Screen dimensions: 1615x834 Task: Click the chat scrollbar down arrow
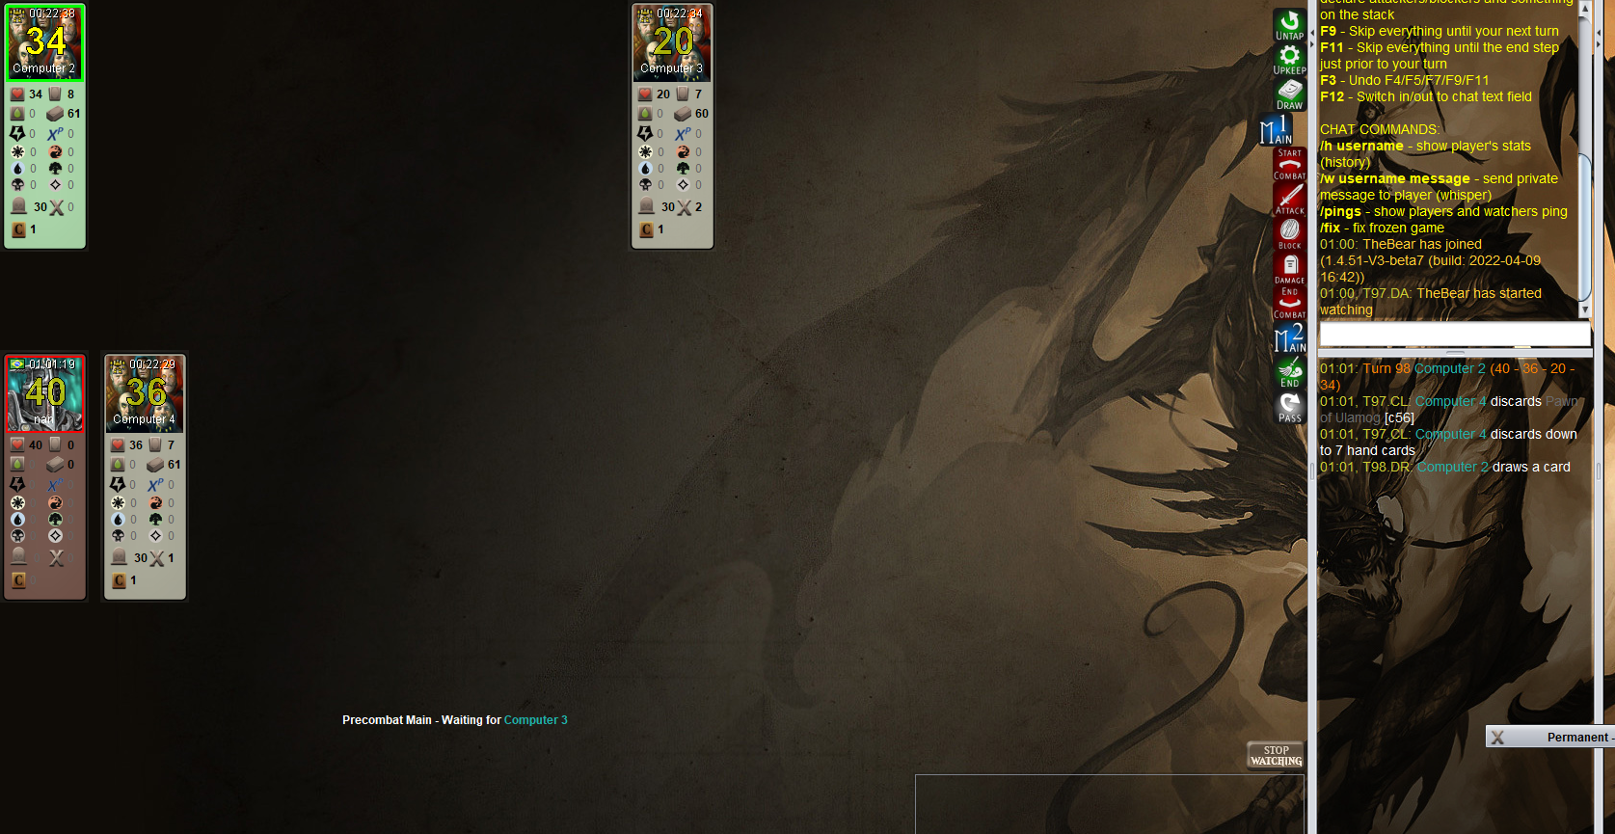click(x=1584, y=310)
